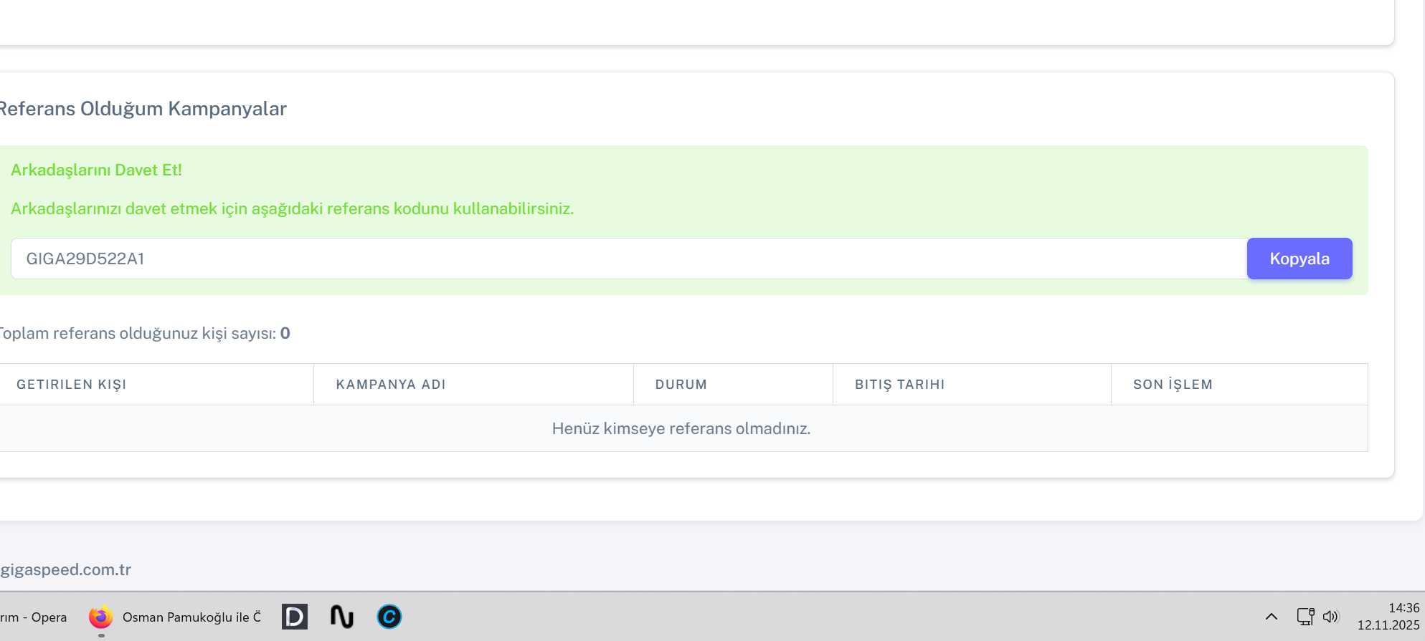Click the SON İŞLEM column header
This screenshot has width=1425, height=641.
tap(1173, 385)
